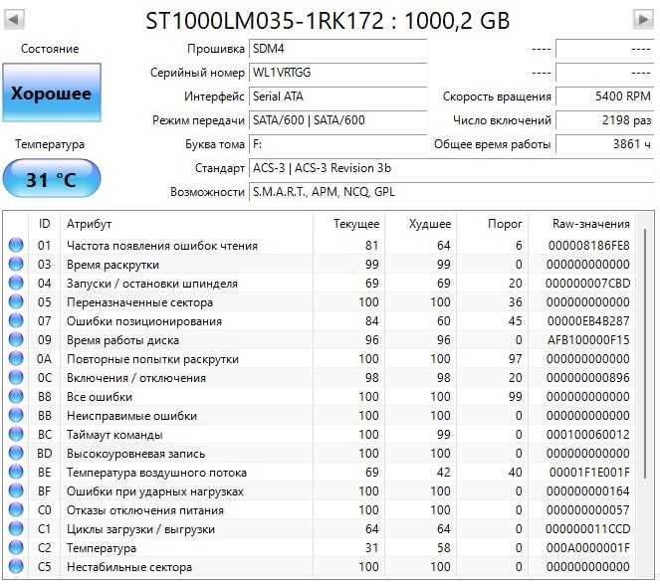Select Температура воздушного потока row
660x584 pixels.
pyautogui.click(x=320, y=473)
